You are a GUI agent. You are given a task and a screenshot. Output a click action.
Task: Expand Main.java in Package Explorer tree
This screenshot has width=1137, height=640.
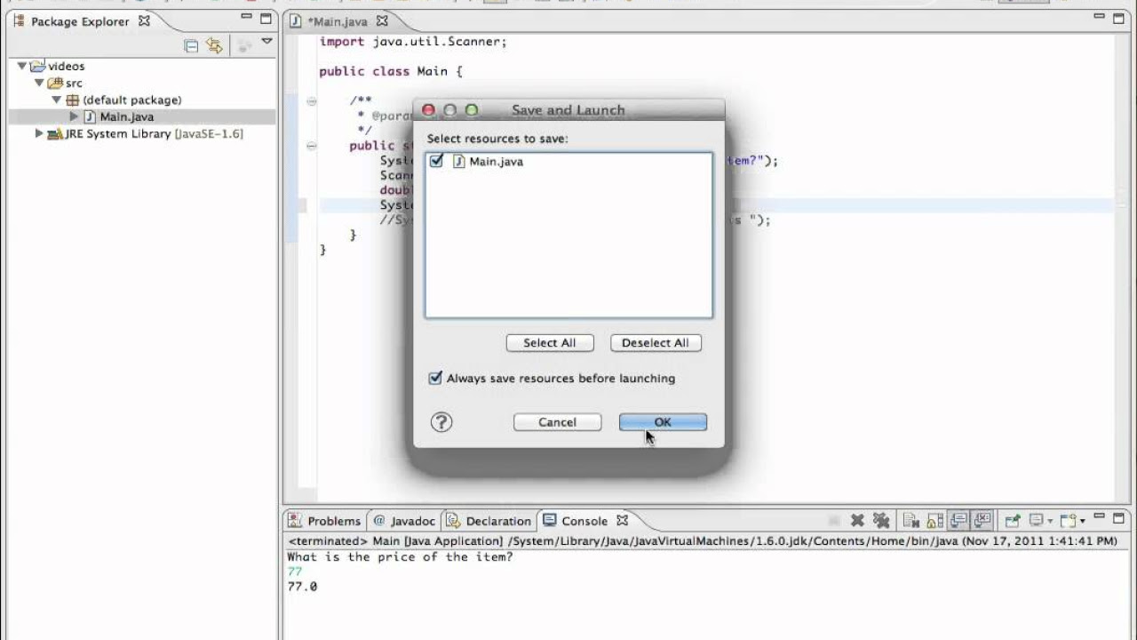click(74, 116)
